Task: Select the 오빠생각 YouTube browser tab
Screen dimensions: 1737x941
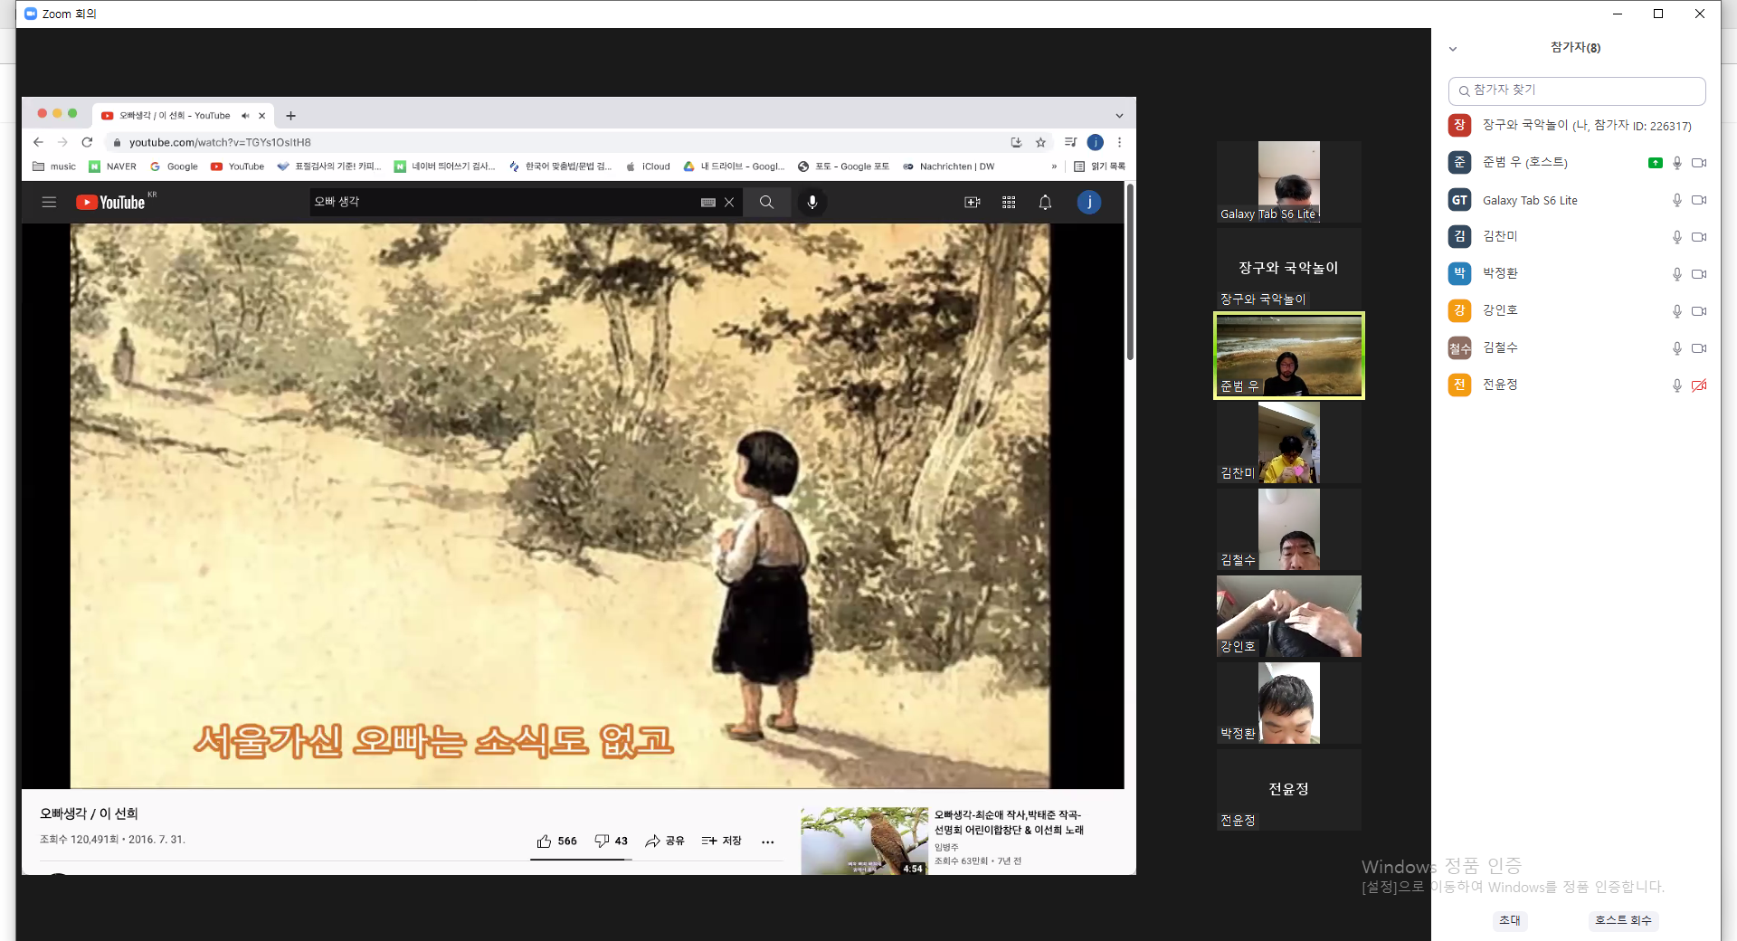Action: pyautogui.click(x=183, y=116)
